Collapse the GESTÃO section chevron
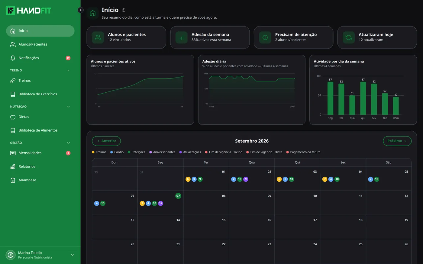The width and height of the screenshot is (423, 264). [68, 143]
